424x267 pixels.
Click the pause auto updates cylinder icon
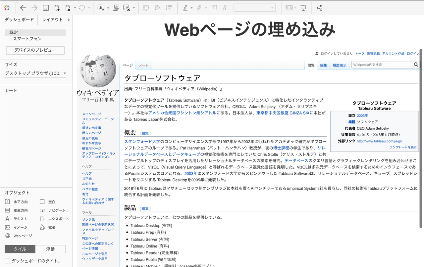(68, 8)
